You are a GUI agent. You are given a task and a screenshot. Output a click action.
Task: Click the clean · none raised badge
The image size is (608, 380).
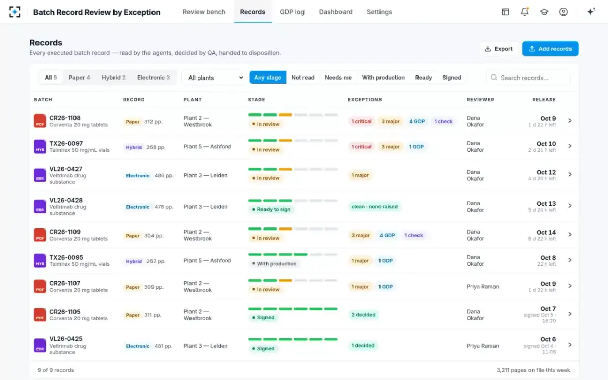[x=374, y=206]
